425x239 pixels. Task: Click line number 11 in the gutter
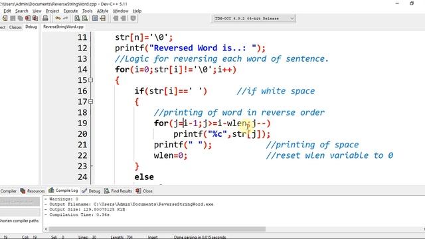click(82, 37)
